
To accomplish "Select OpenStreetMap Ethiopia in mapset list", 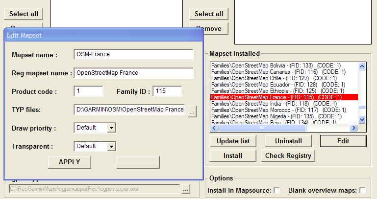I will pyautogui.click(x=284, y=91).
